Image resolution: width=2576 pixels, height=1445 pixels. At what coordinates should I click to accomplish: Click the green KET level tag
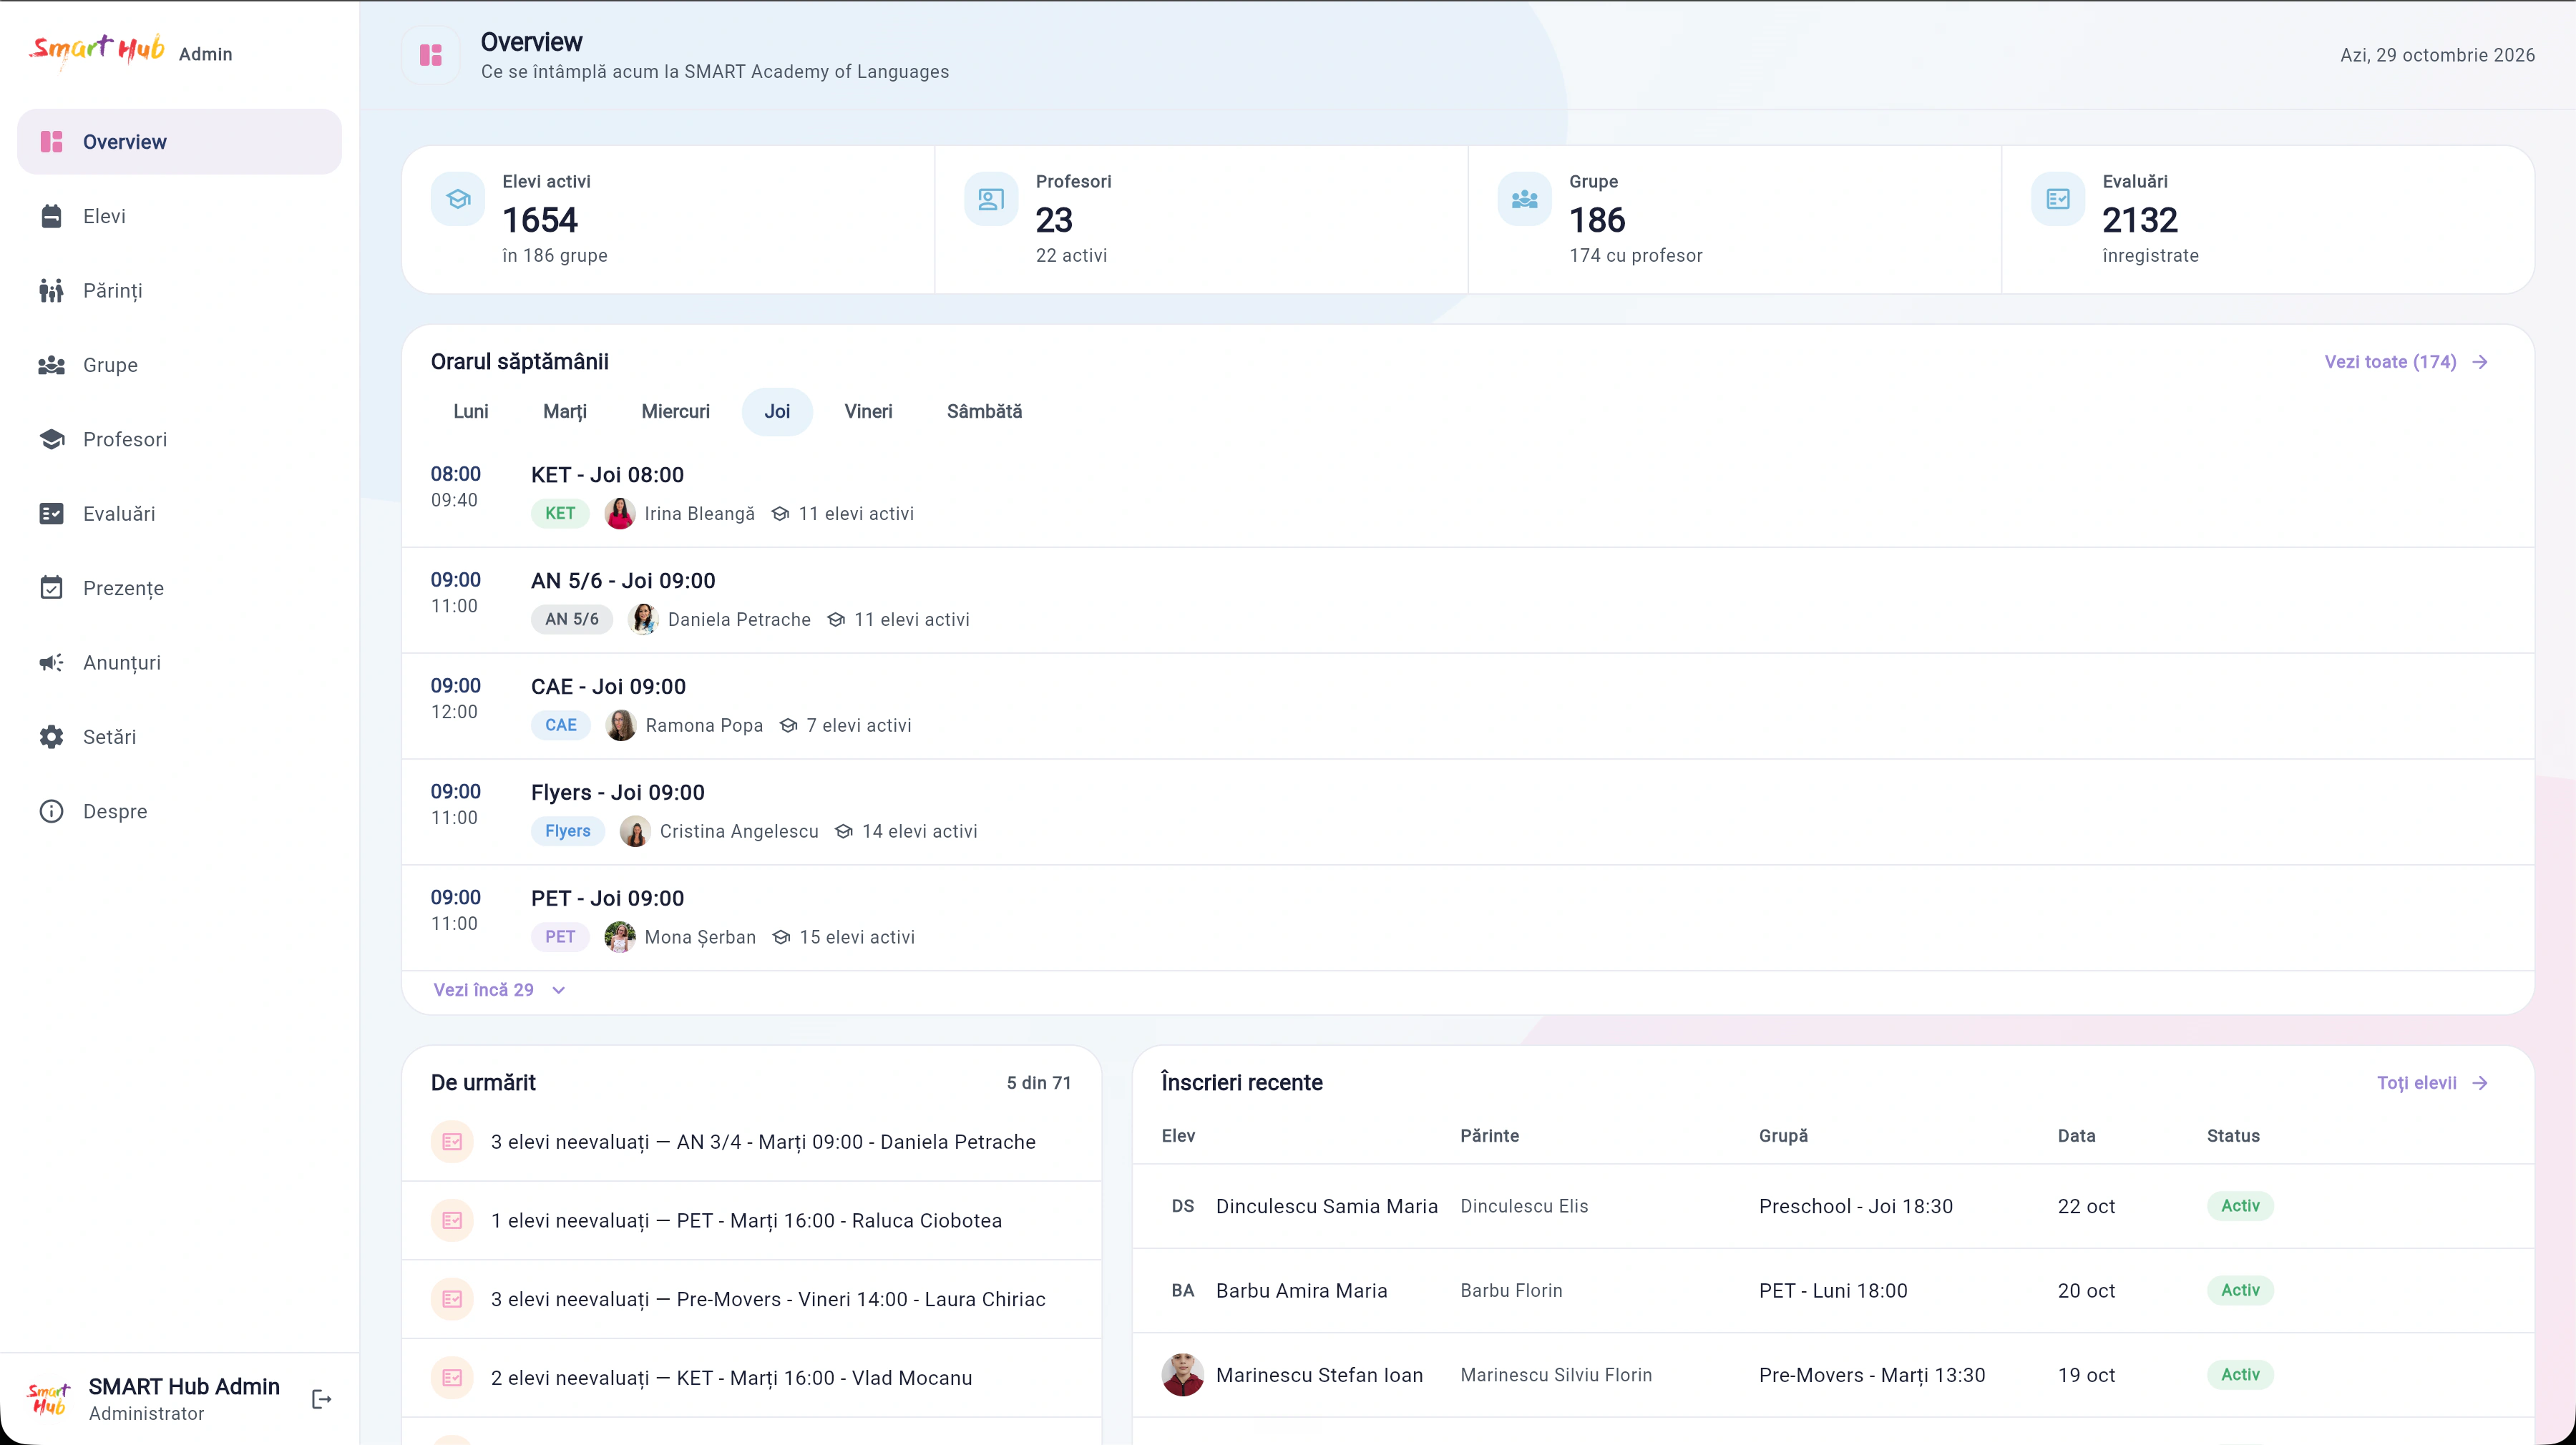560,514
